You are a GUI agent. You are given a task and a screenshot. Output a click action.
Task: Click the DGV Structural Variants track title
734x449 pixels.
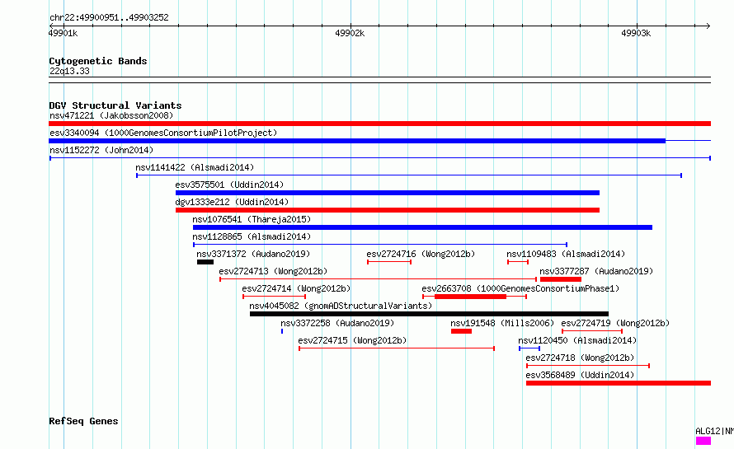click(x=115, y=105)
